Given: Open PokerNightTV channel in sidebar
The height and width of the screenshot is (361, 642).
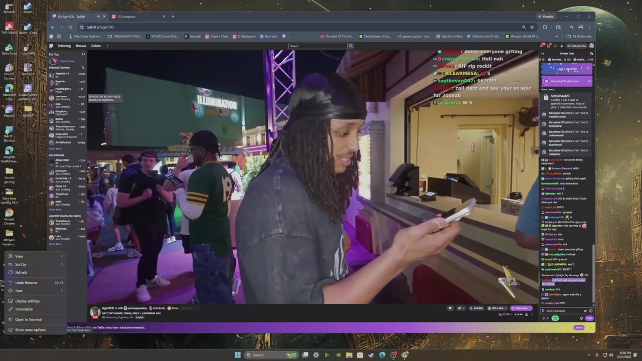Looking at the screenshot, I should coord(67,90).
